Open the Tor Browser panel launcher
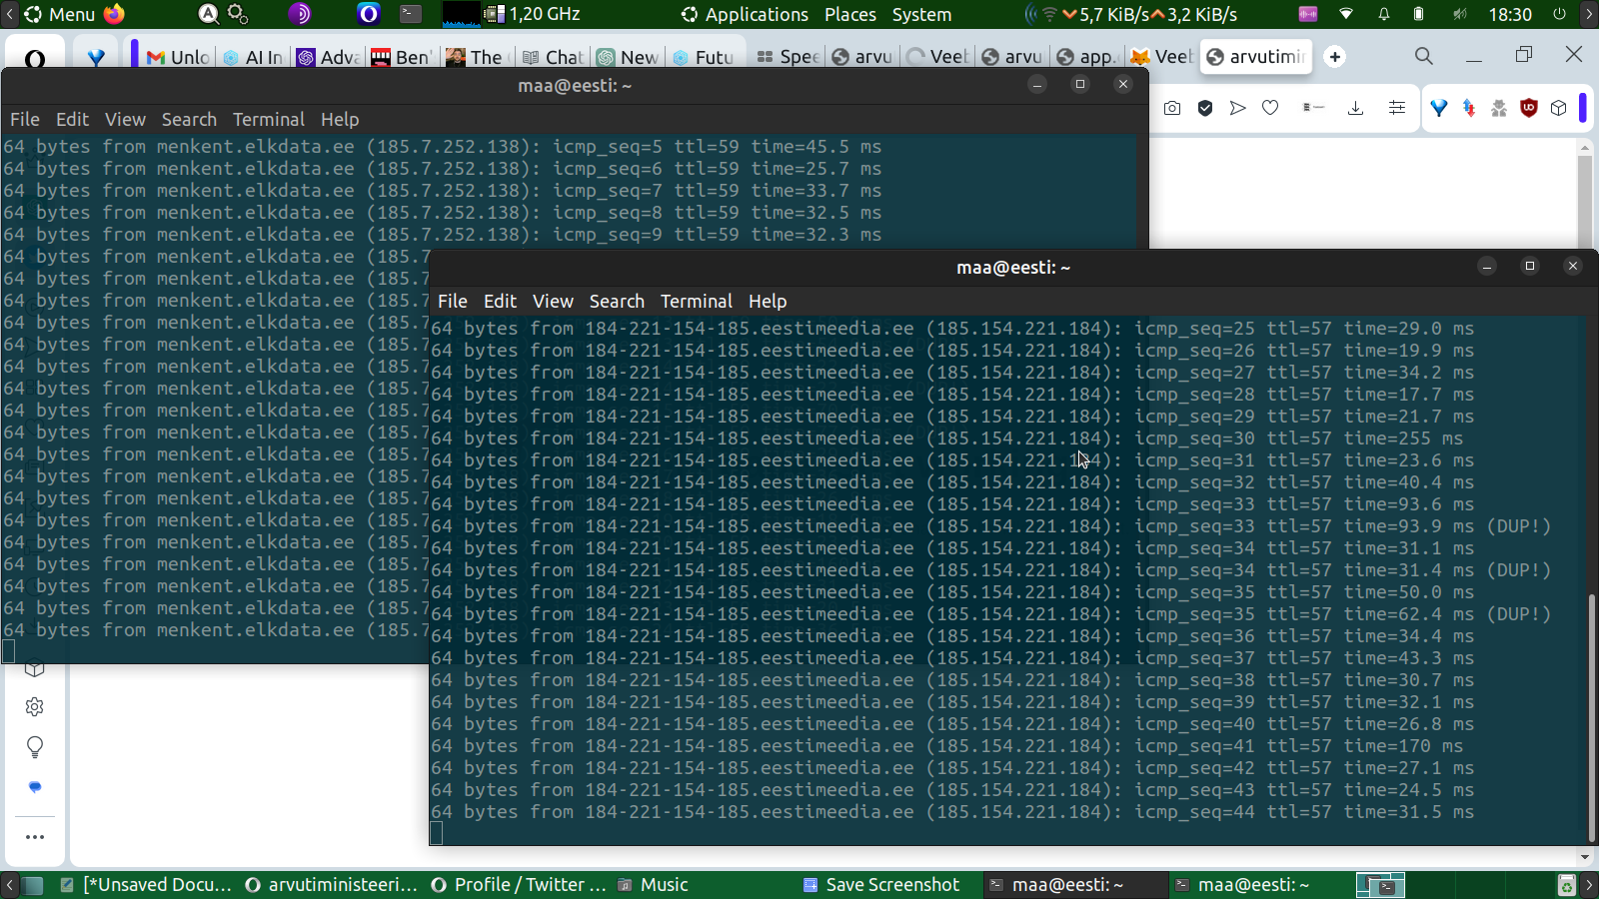 point(299,14)
